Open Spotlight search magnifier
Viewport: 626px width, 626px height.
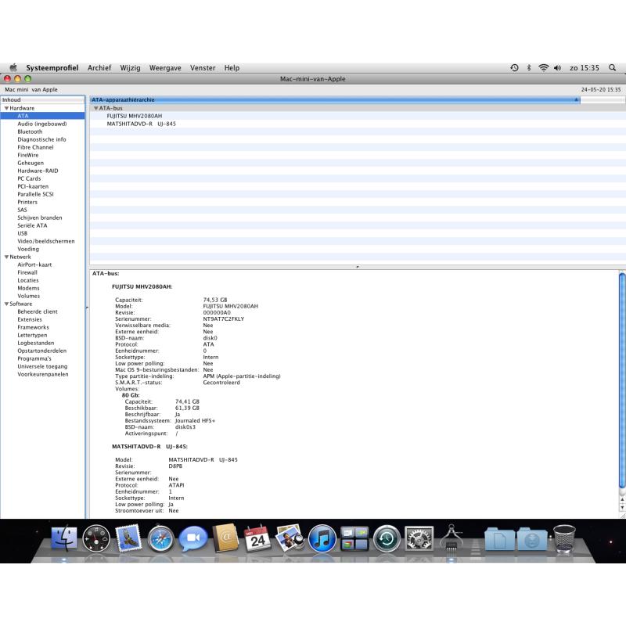[612, 68]
